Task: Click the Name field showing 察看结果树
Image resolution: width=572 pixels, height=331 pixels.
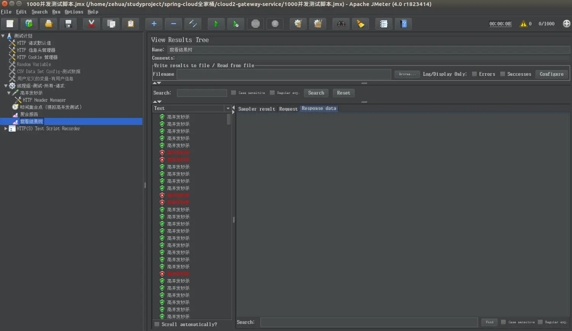Action: [369, 50]
